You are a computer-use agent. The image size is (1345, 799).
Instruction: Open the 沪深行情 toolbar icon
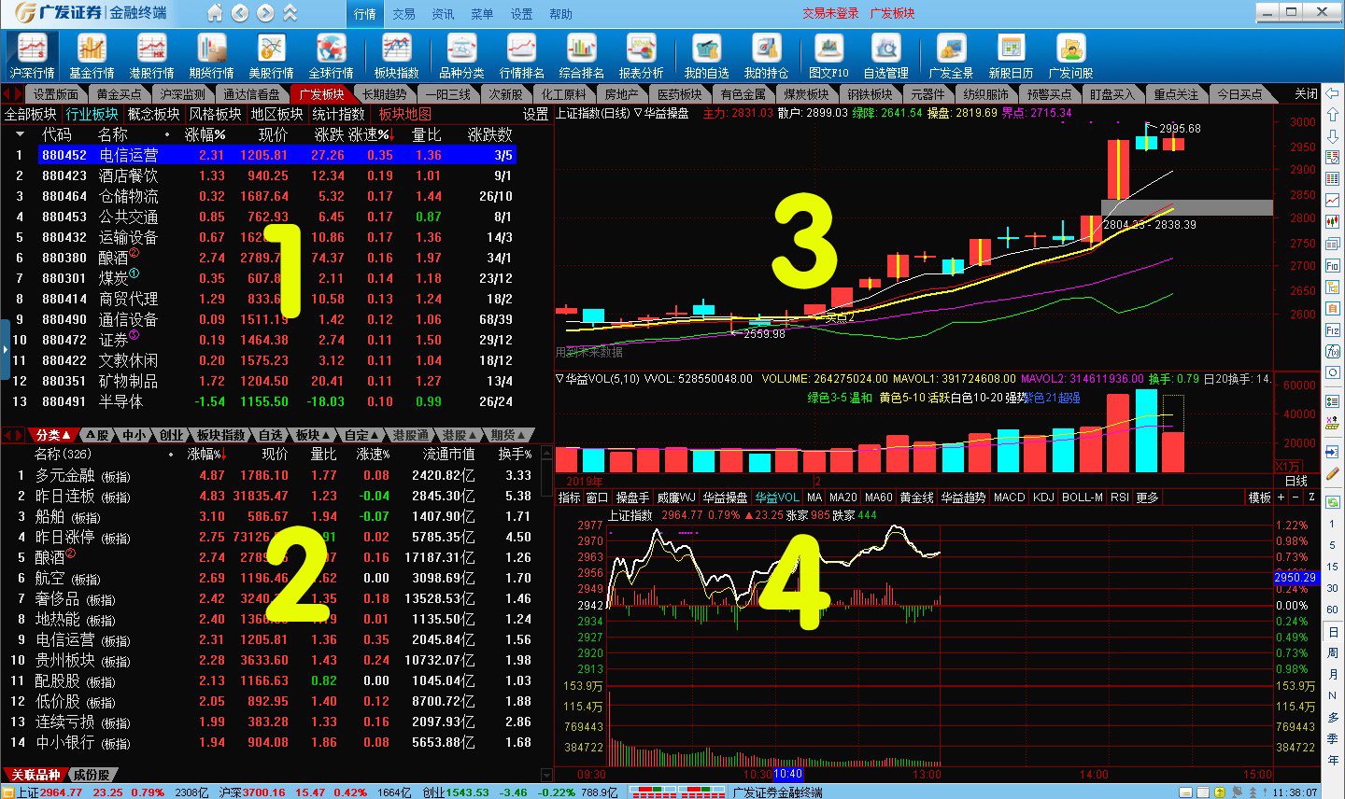click(32, 56)
